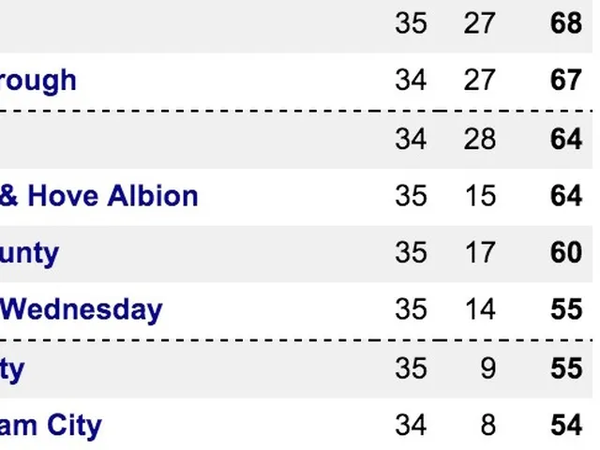
Task: Select the goal difference value 14
Action: click(479, 310)
